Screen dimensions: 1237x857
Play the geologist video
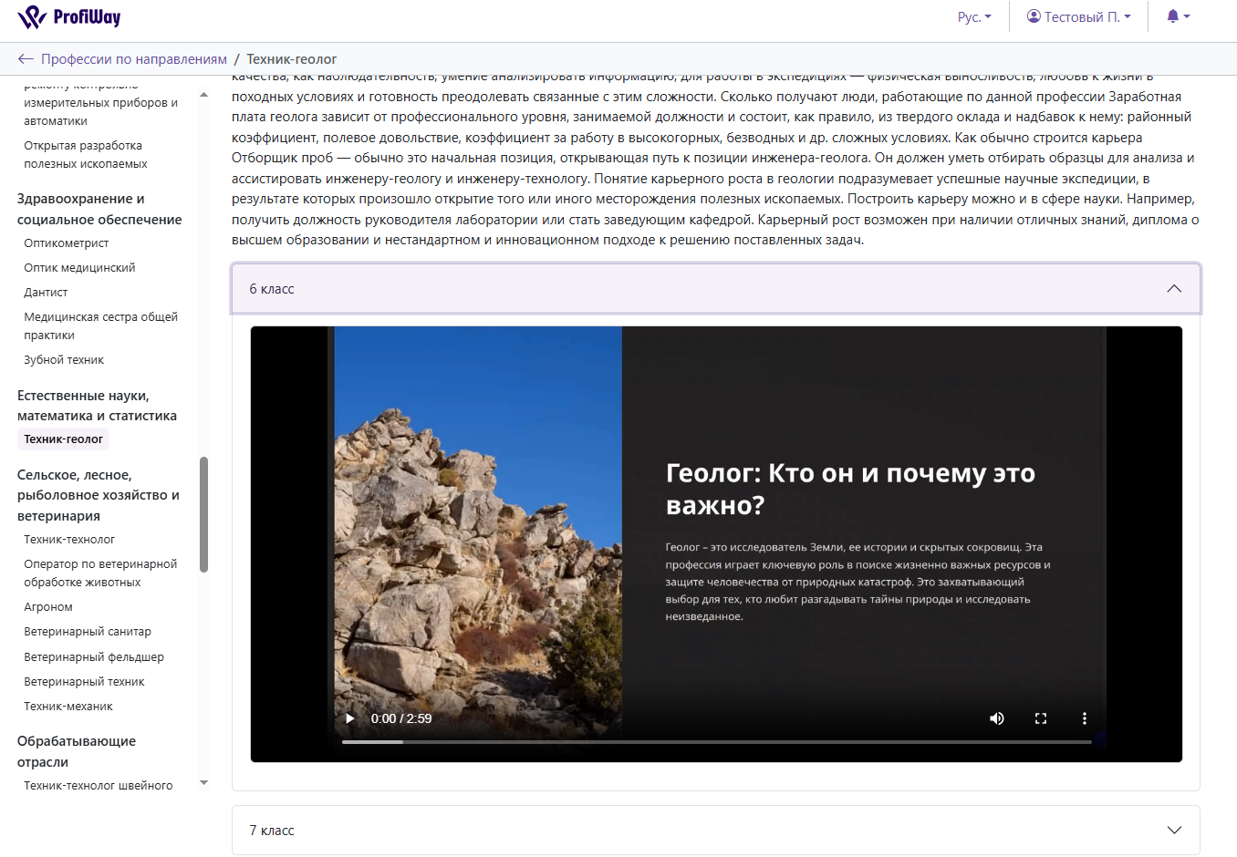point(349,718)
